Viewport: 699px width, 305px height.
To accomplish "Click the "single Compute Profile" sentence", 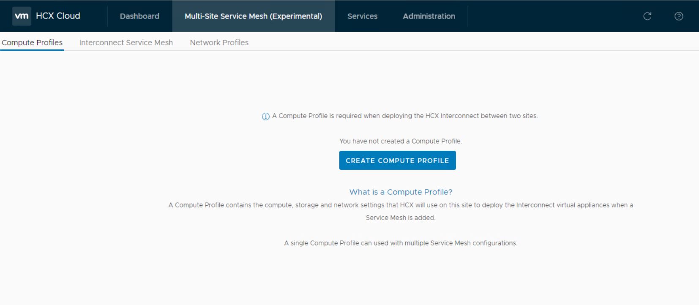I will (400, 243).
